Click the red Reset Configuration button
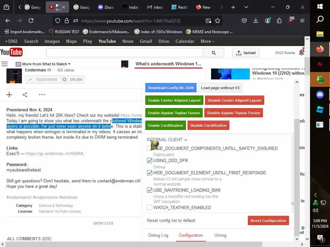 pyautogui.click(x=268, y=221)
